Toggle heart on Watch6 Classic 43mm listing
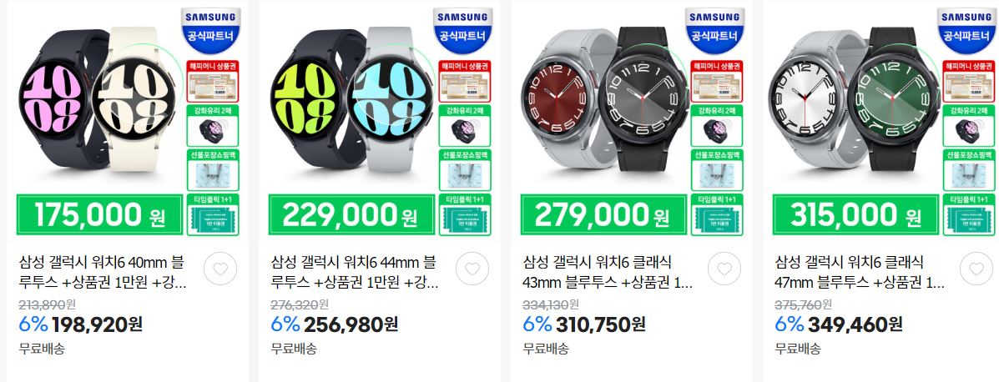 pos(724,269)
